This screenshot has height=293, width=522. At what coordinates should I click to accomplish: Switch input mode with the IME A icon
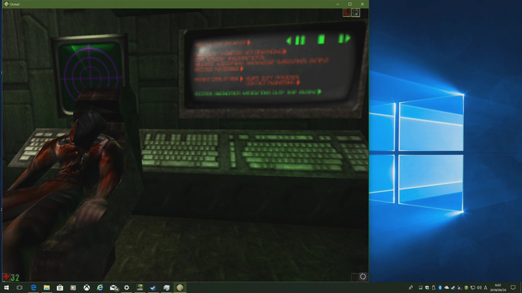pos(485,288)
